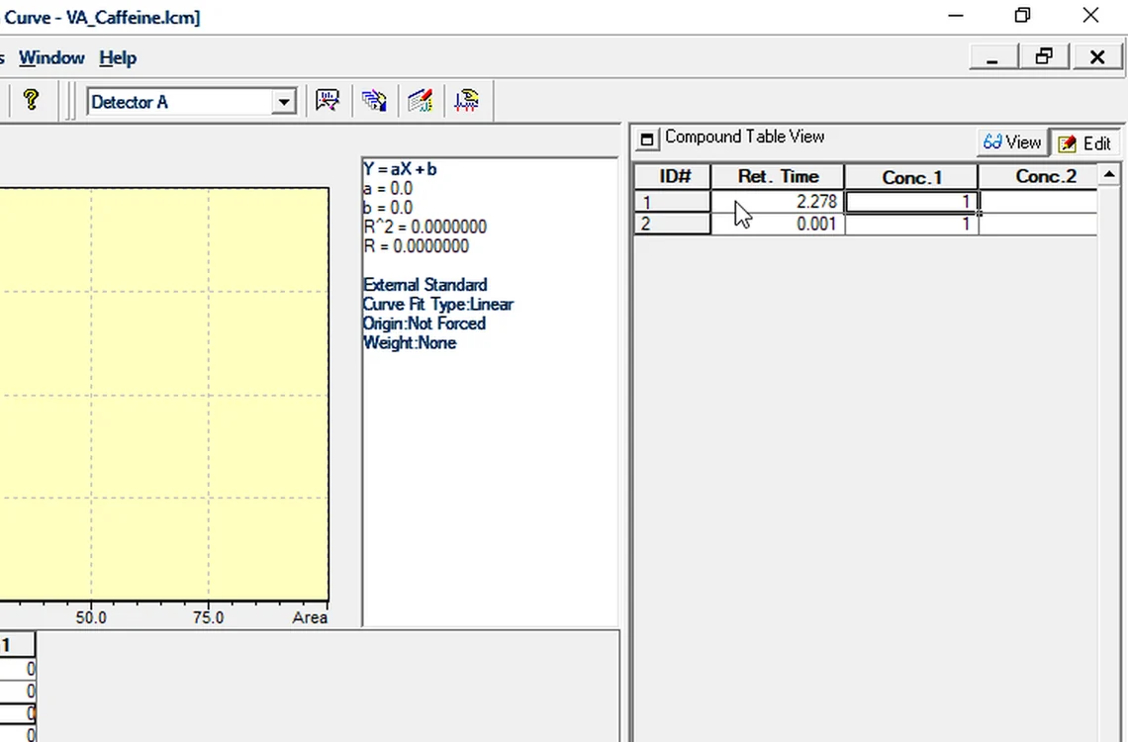1128x742 pixels.
Task: Click Conc.1 cell in row 1
Action: tap(911, 202)
